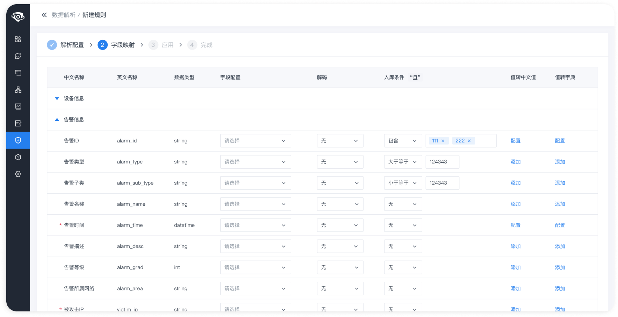Collapse the 告警信息 group
This screenshot has height=317, width=618.
[x=57, y=119]
